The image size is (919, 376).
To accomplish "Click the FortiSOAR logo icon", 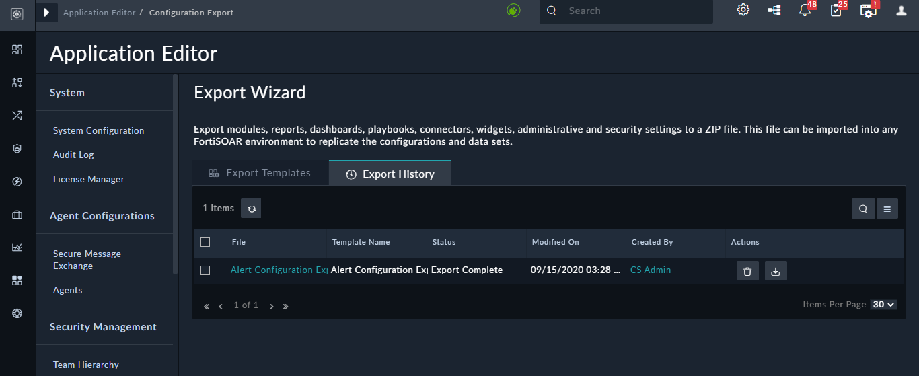I will tap(17, 13).
